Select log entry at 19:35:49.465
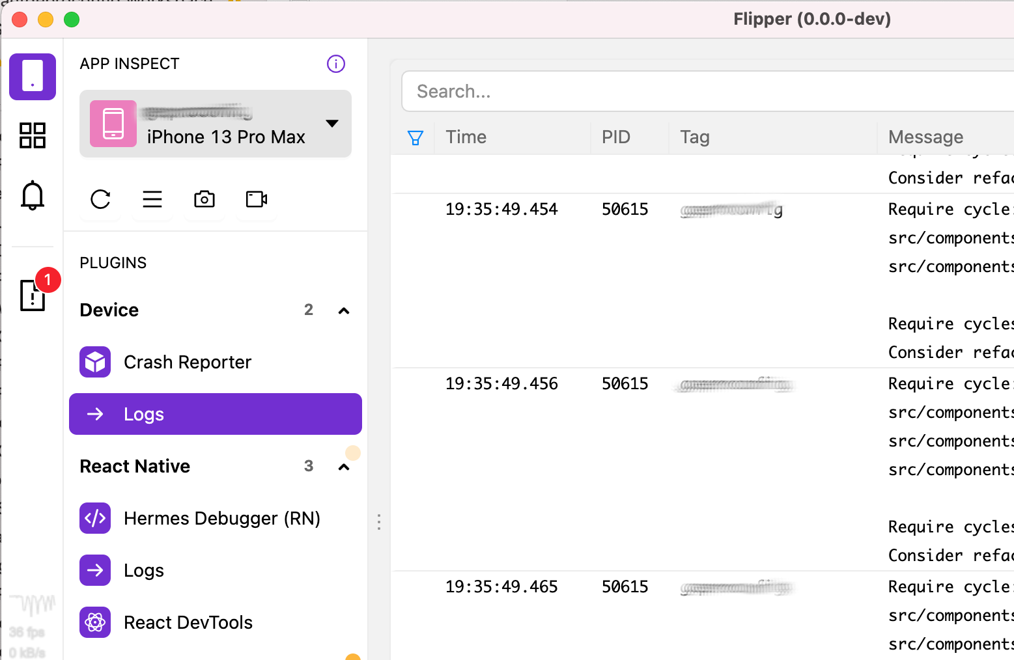The height and width of the screenshot is (660, 1014). 703,616
